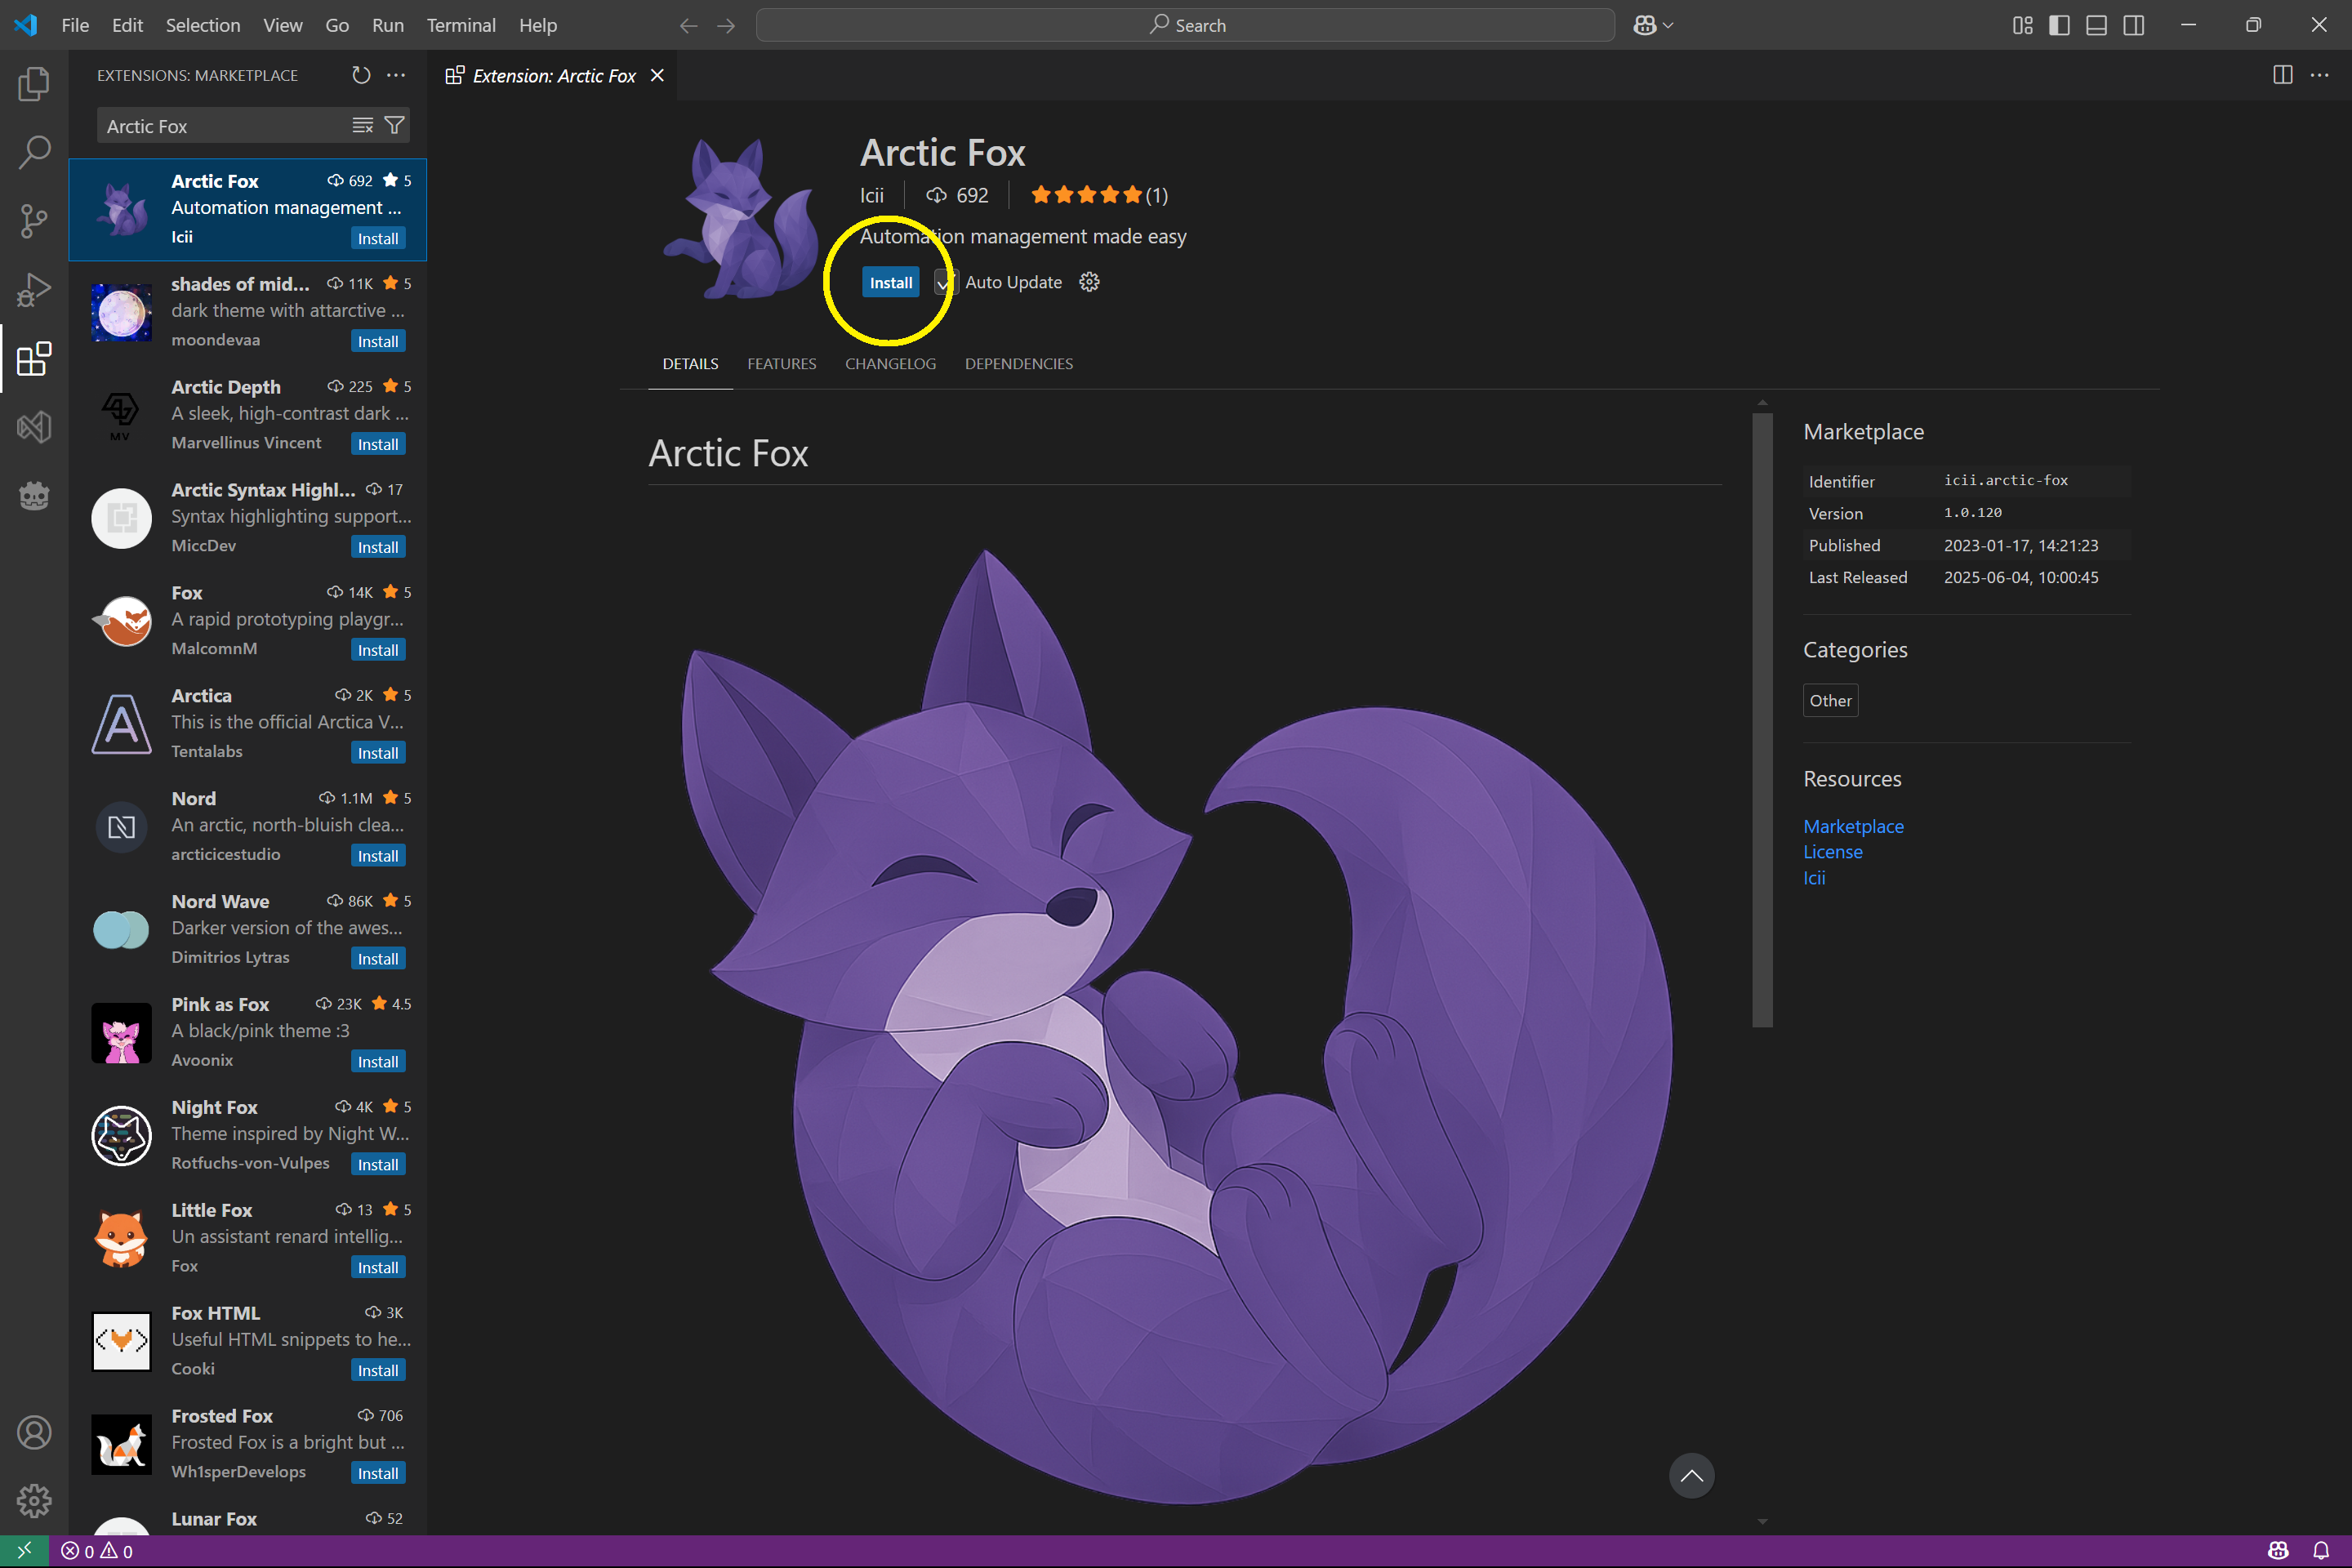Click the large Arctic Fox logo thumbnail

(741, 217)
